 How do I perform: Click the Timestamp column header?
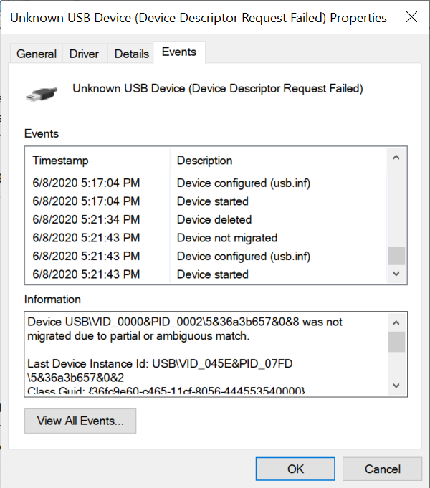coord(97,161)
